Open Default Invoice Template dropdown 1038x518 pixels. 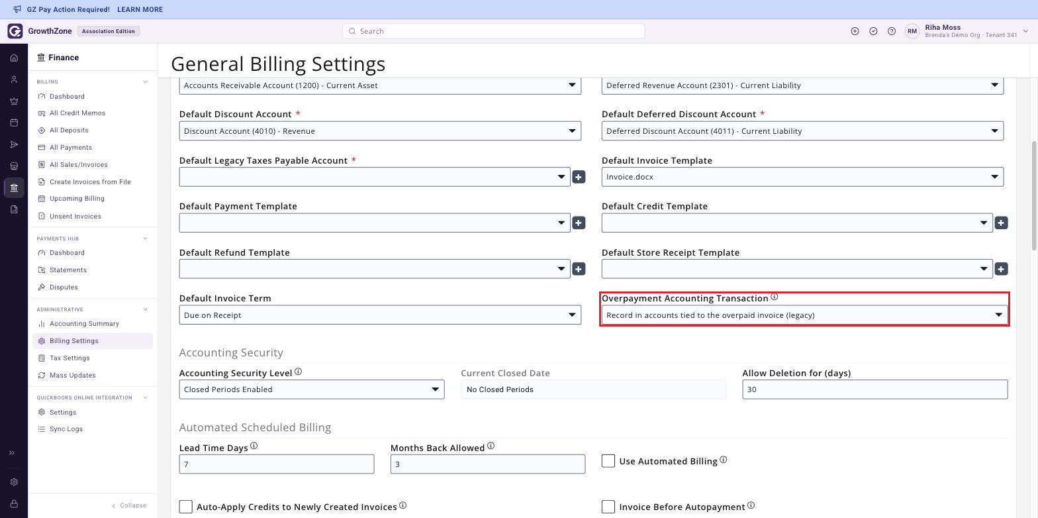[x=802, y=177]
